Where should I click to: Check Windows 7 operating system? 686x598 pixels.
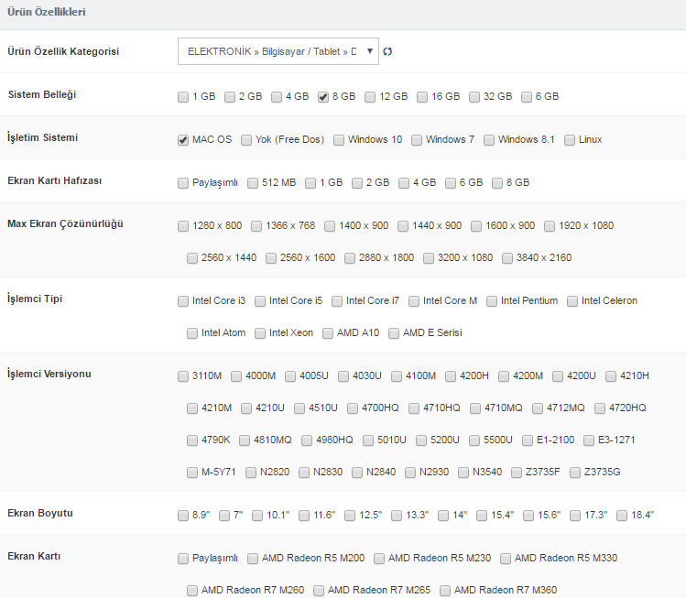click(417, 140)
